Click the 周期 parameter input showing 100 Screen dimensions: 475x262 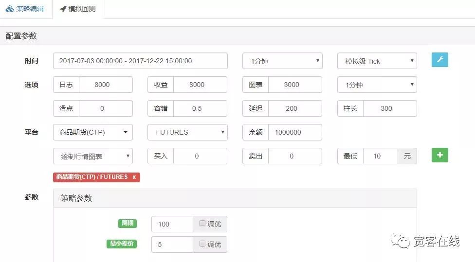tap(172, 224)
